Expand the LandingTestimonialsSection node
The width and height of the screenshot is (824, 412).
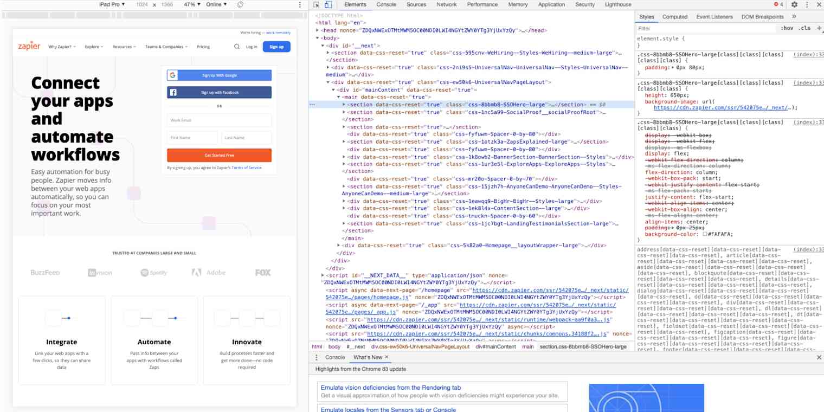[x=344, y=223]
